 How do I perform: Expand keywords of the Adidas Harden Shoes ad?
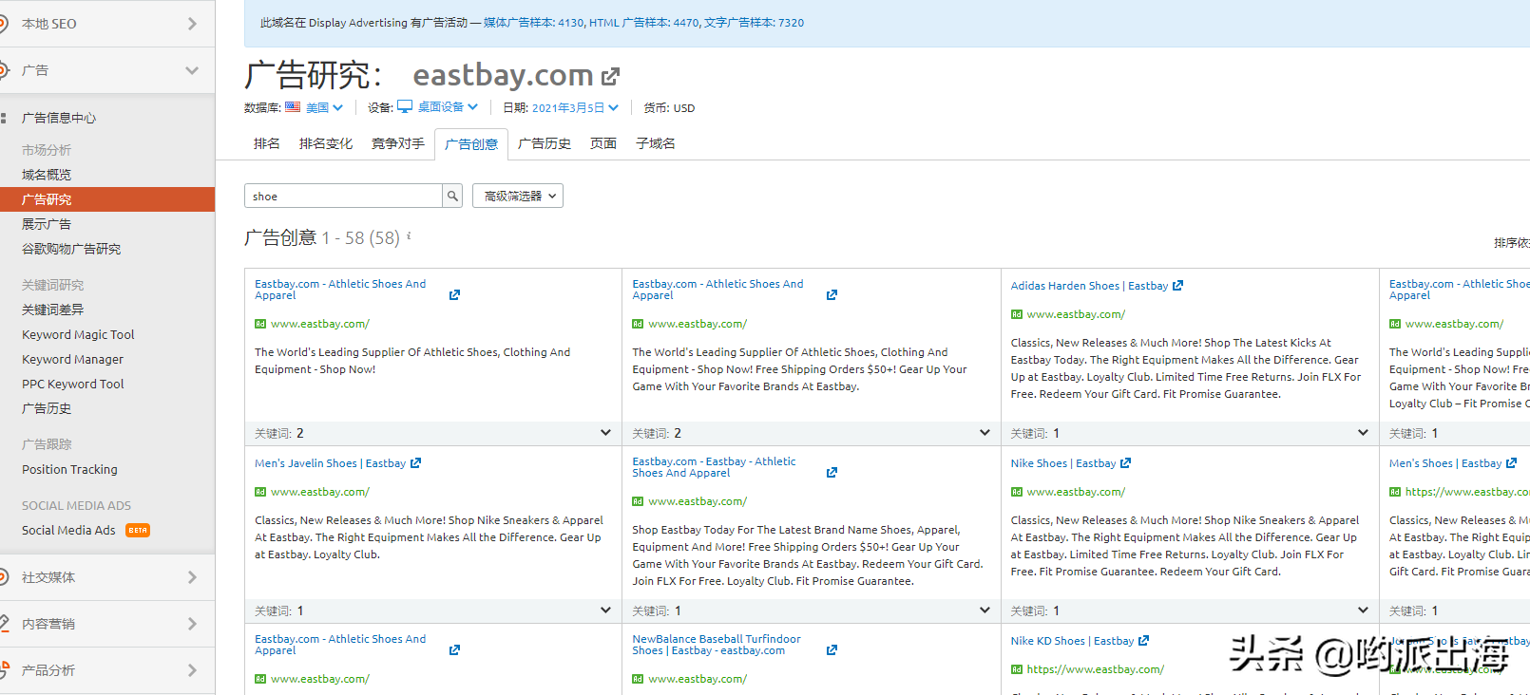click(1363, 433)
